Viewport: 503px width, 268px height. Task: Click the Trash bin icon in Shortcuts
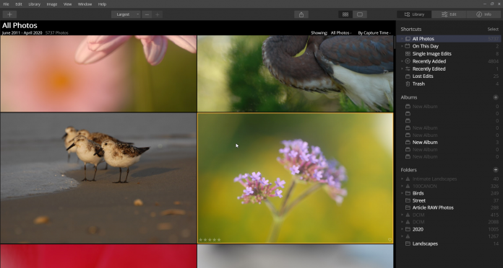click(408, 84)
